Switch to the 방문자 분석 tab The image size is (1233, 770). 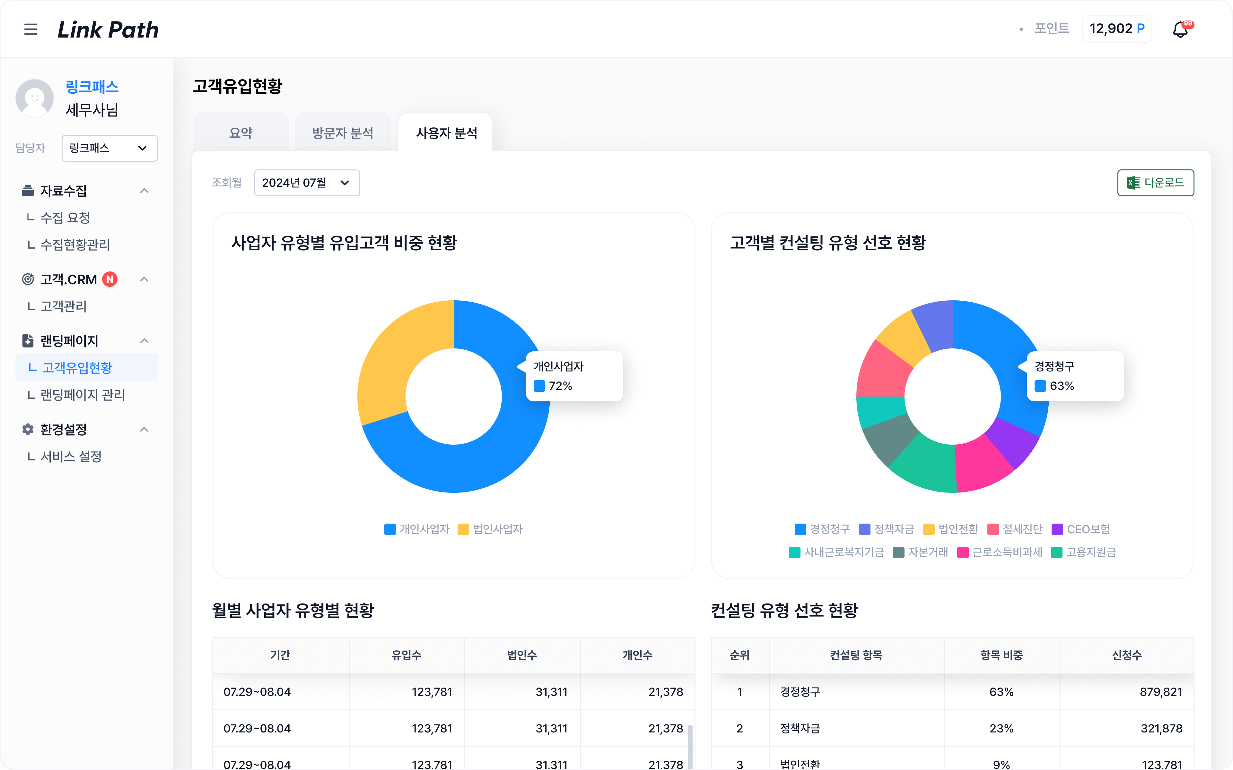342,133
